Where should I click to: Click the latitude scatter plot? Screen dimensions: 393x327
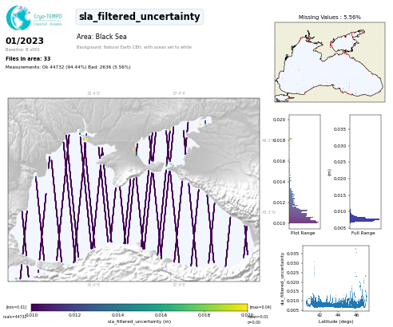point(336,278)
